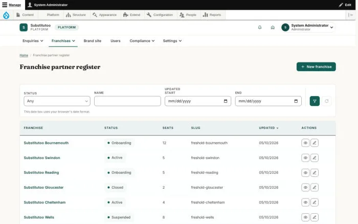Open Substitutoo Wells franchise link

(39, 217)
